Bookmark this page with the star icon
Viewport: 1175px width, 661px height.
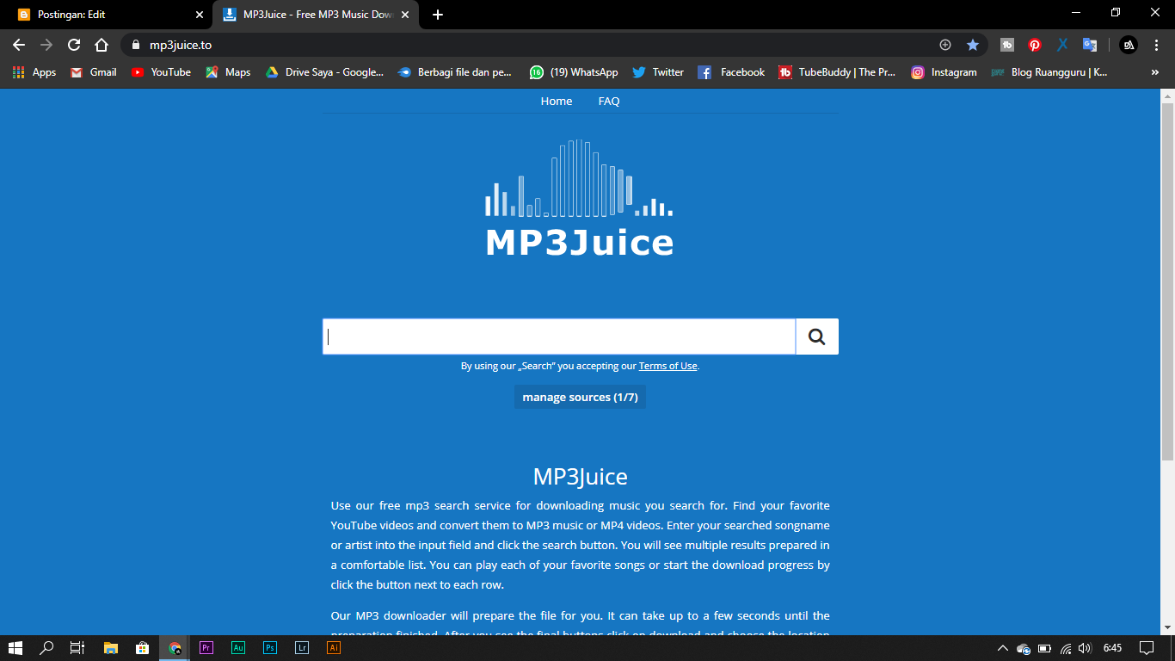point(973,45)
